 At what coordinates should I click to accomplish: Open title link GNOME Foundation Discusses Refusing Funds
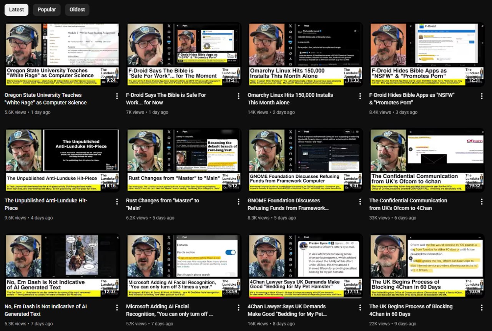click(x=288, y=204)
